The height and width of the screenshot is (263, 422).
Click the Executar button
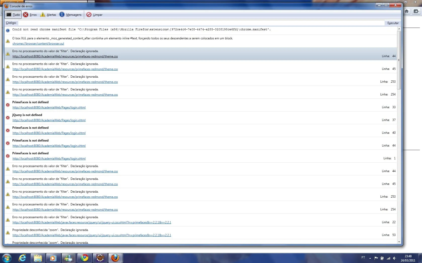click(x=393, y=23)
